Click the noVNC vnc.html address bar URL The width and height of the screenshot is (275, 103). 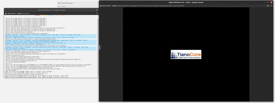[x=148, y=6]
